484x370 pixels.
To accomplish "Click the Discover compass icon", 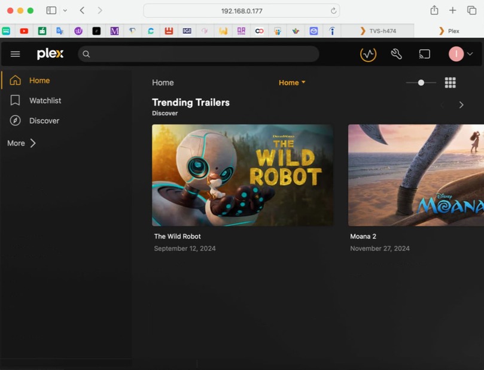I will pos(15,120).
